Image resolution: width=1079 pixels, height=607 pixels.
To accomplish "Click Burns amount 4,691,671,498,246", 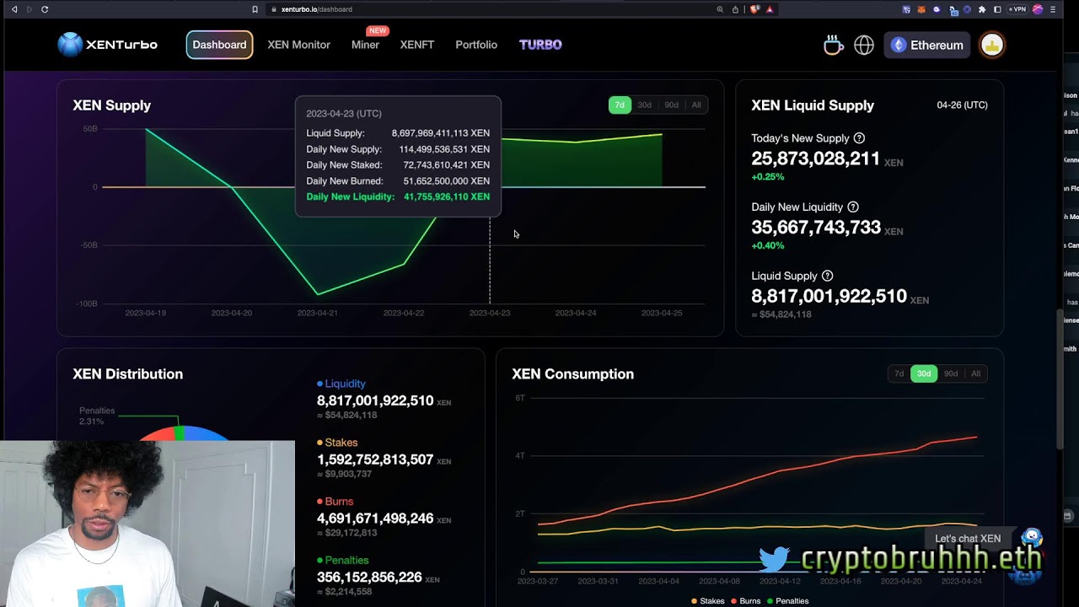I will 375,518.
